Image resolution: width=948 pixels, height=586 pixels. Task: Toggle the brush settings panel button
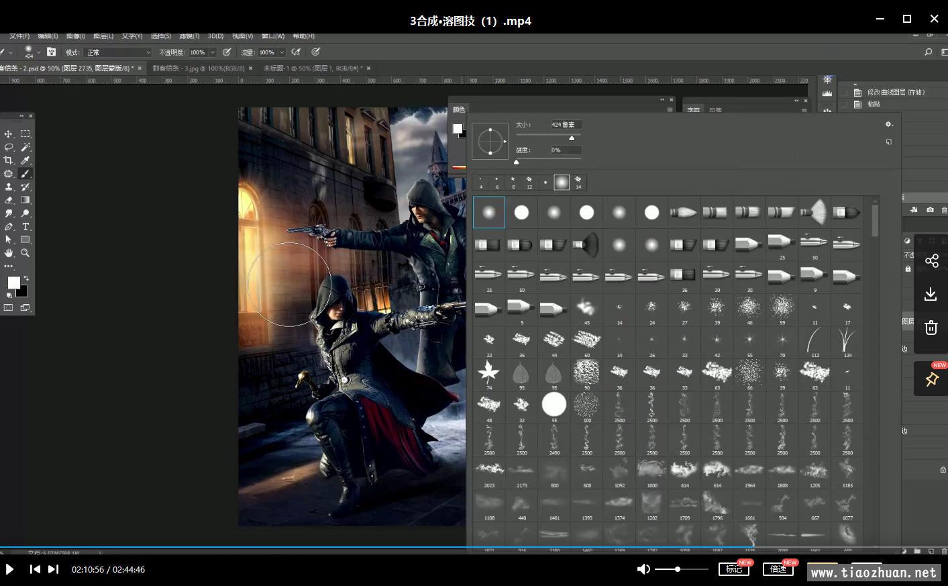(x=51, y=52)
